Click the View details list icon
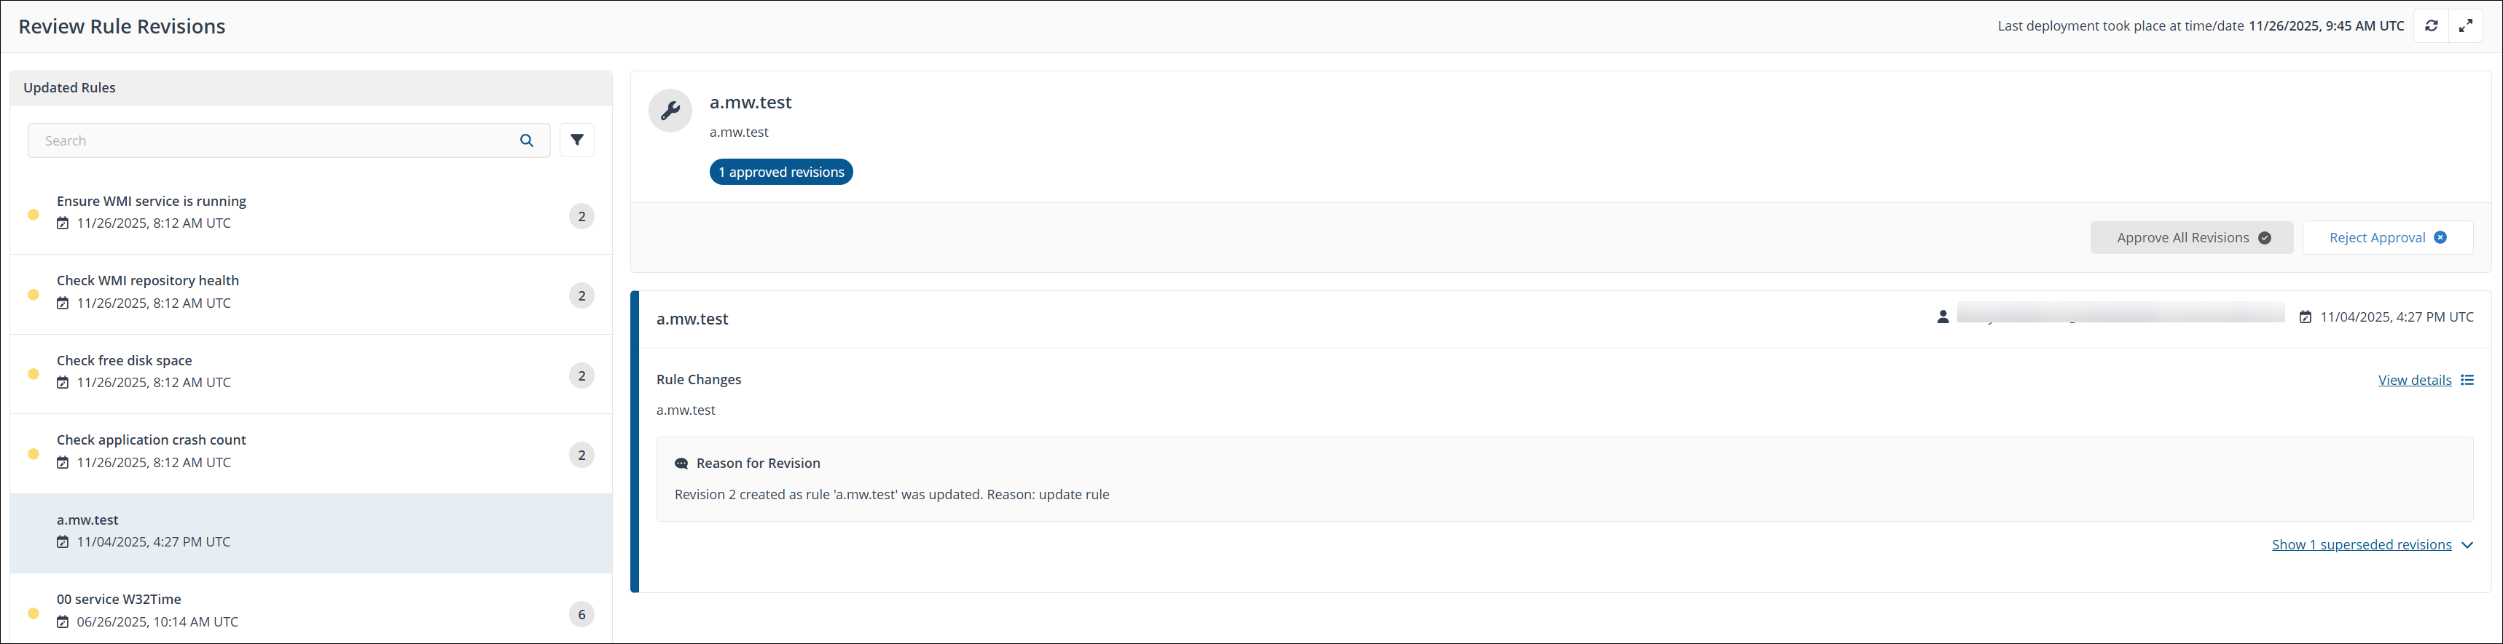The height and width of the screenshot is (644, 2503). click(x=2467, y=380)
